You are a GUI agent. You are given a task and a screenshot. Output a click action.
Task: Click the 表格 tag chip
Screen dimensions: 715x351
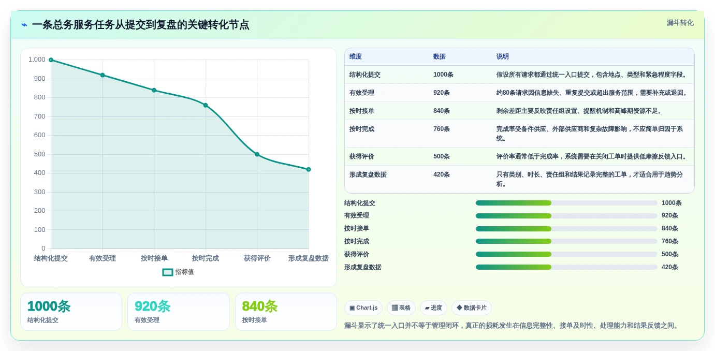[401, 308]
